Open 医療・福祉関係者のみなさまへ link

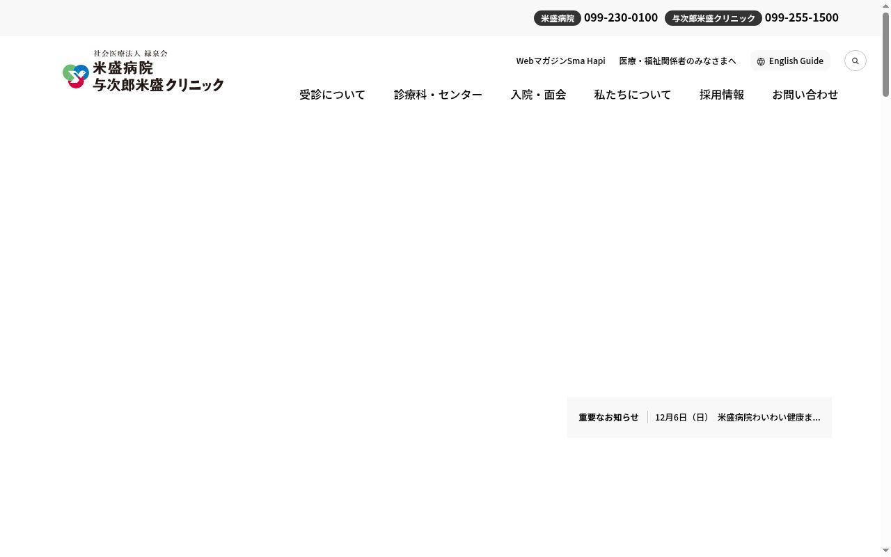point(678,61)
